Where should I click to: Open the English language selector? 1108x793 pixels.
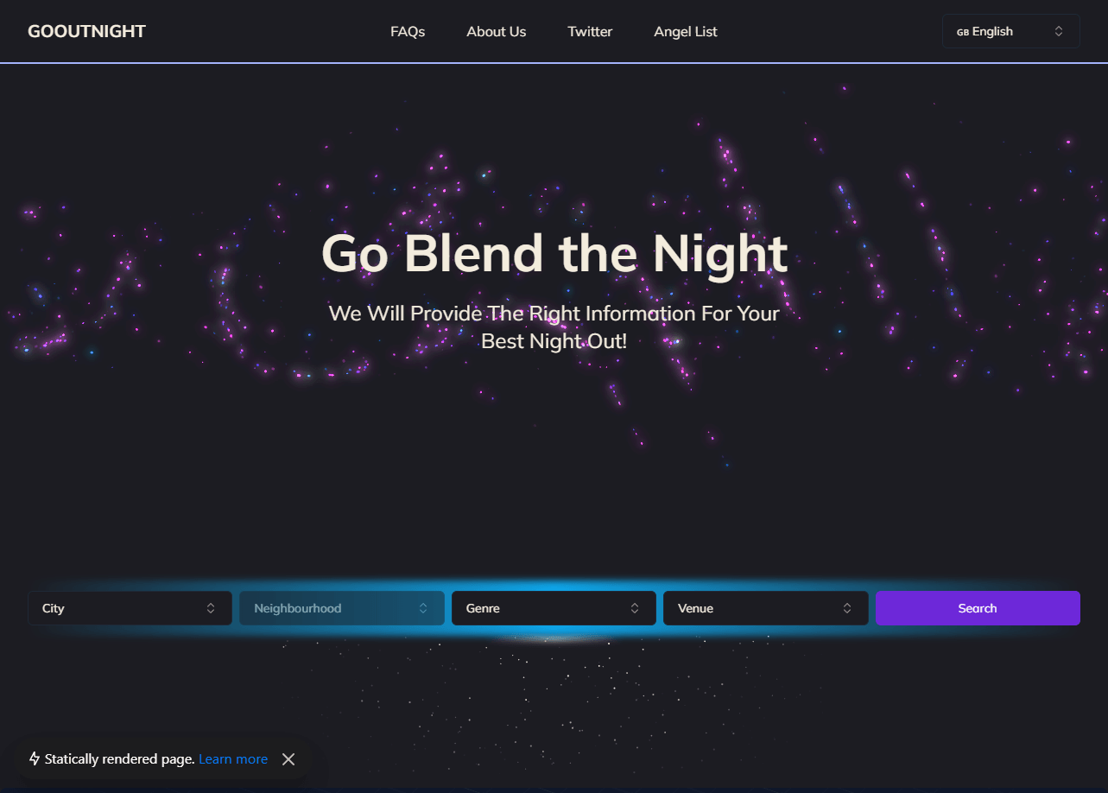(x=1011, y=31)
